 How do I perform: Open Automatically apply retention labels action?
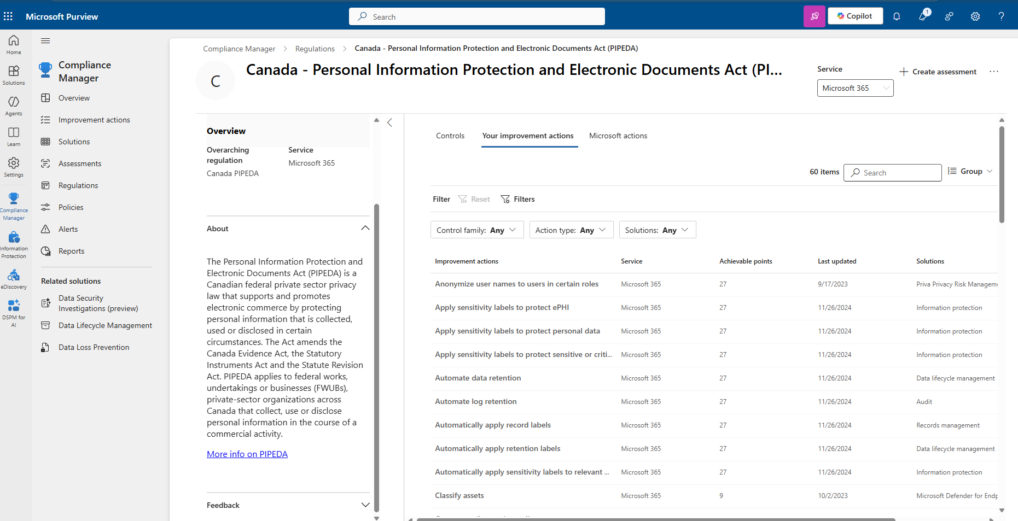(497, 448)
